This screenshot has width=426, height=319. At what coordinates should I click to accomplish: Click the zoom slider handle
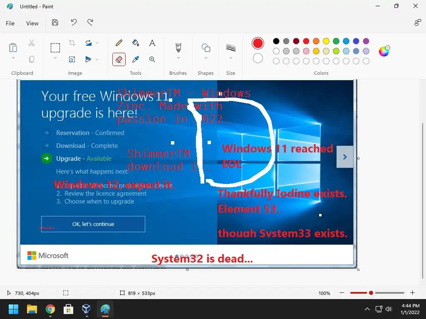tap(371, 293)
